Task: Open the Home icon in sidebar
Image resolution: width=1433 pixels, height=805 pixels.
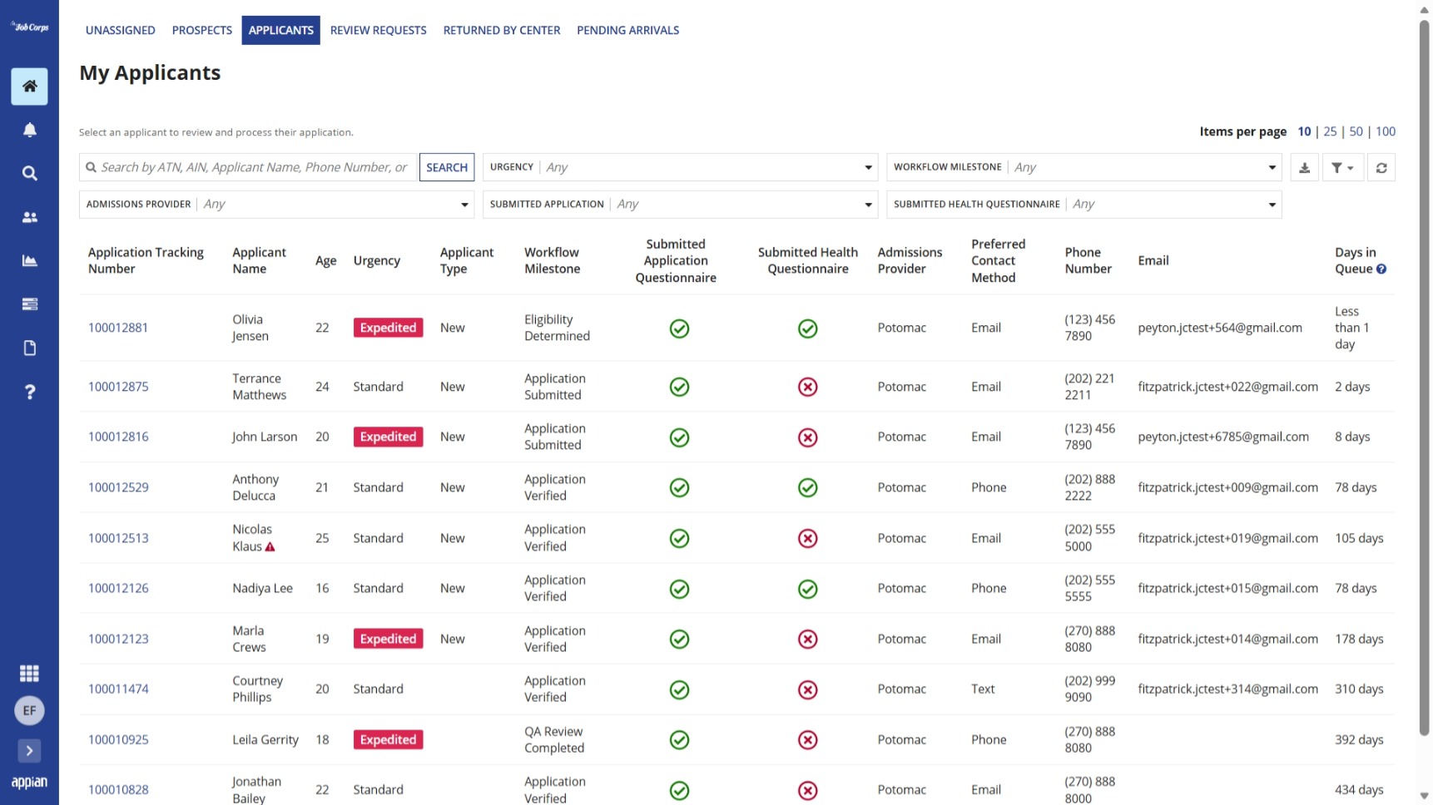Action: 29,86
